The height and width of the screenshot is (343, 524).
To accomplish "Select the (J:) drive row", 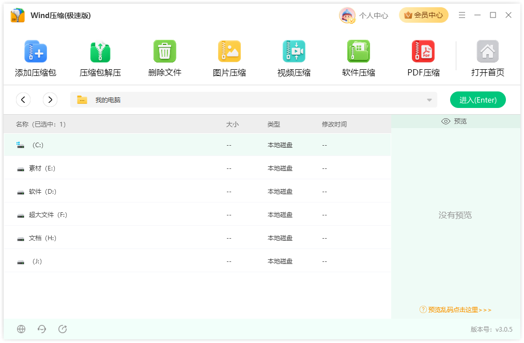I will point(197,261).
